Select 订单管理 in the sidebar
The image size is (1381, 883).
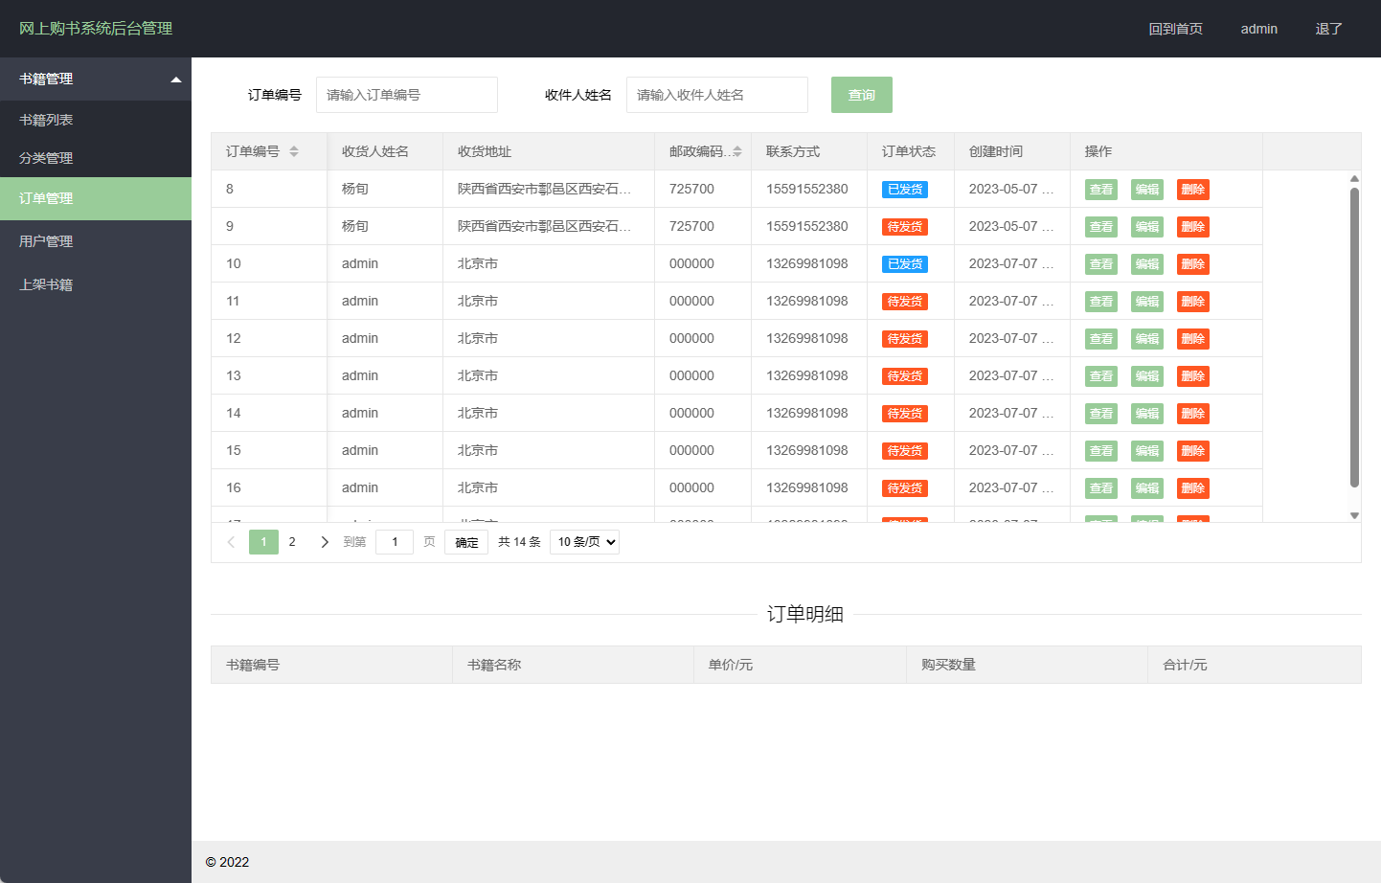[x=96, y=198]
